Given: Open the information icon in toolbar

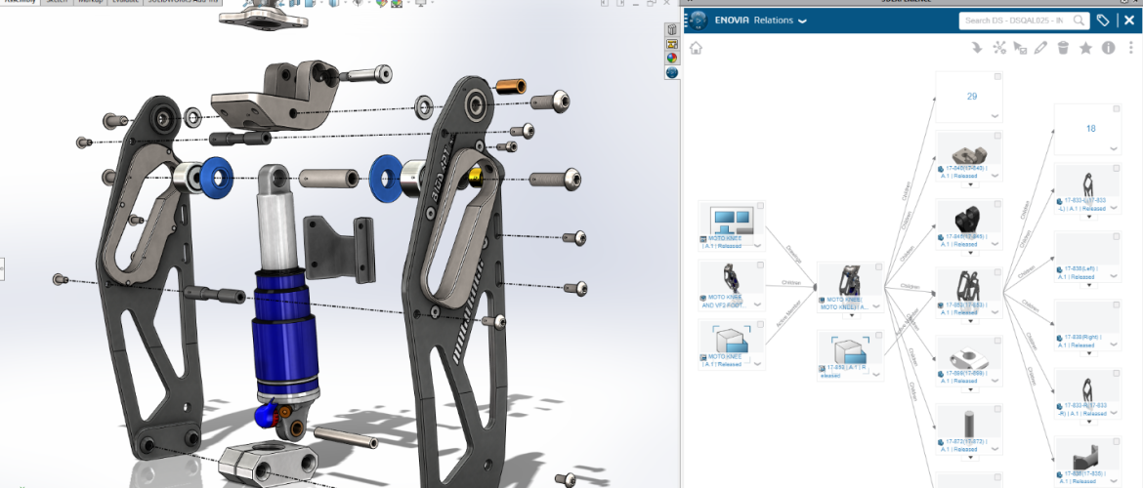Looking at the screenshot, I should 1108,48.
